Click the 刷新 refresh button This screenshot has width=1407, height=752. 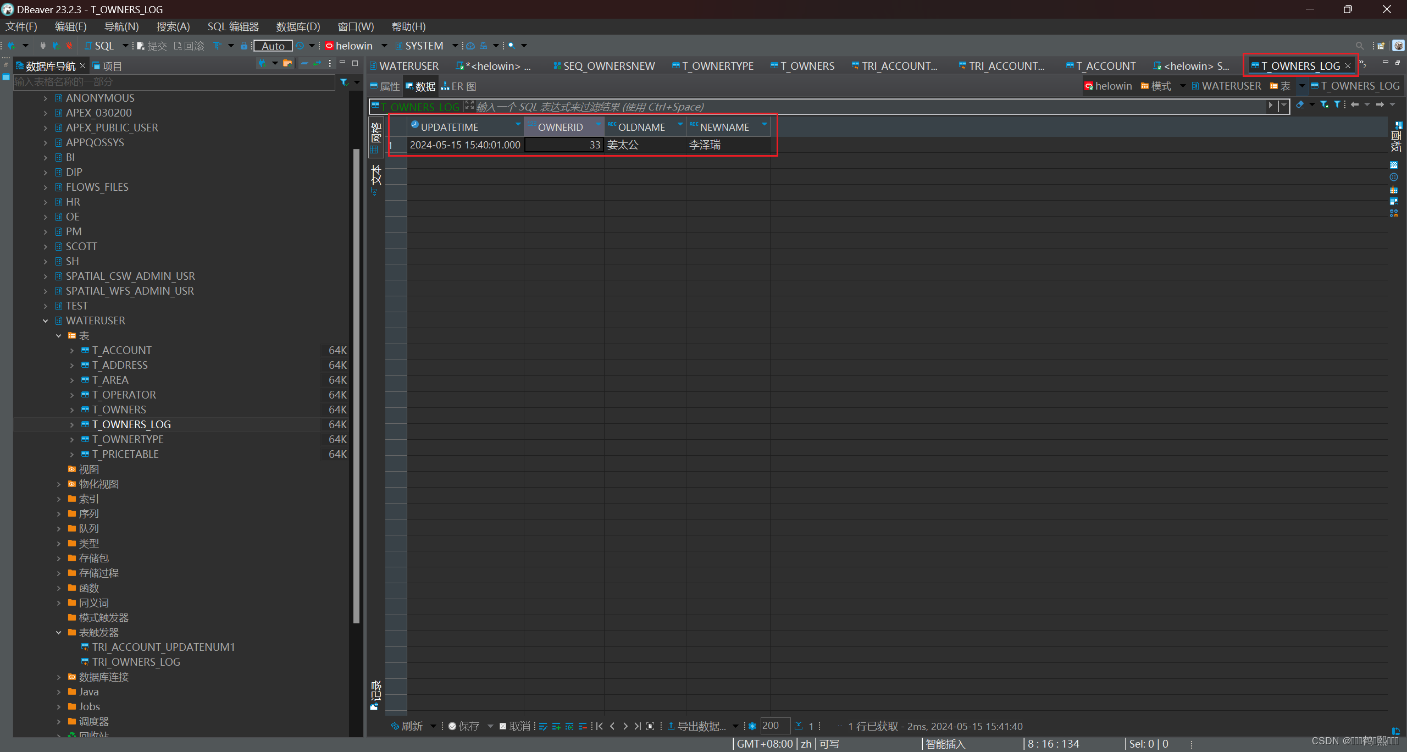click(x=407, y=726)
